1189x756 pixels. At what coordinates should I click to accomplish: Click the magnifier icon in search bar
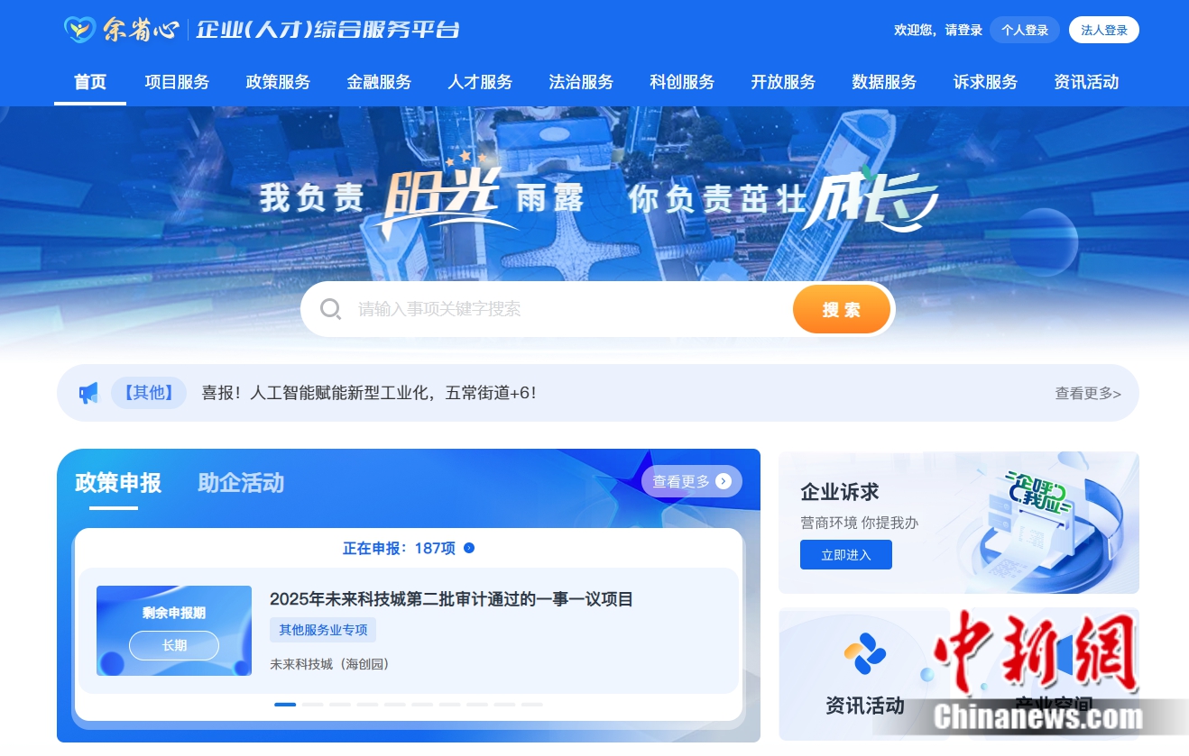click(x=331, y=309)
